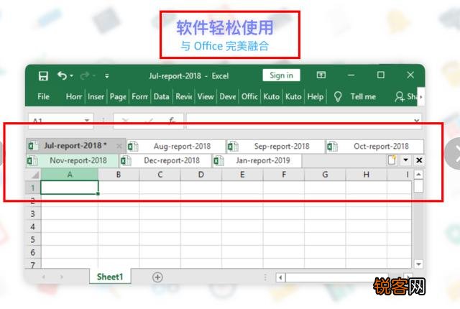Click the Insert Function fx icon
The image size is (460, 309).
pyautogui.click(x=172, y=121)
